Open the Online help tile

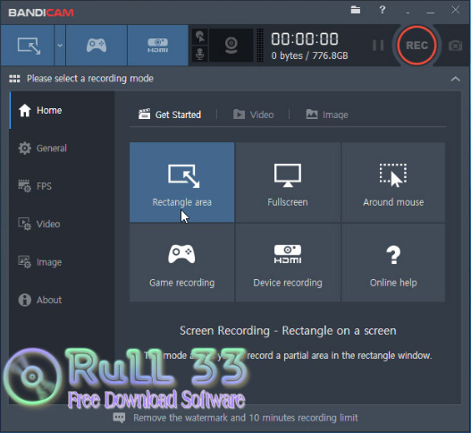click(x=393, y=263)
